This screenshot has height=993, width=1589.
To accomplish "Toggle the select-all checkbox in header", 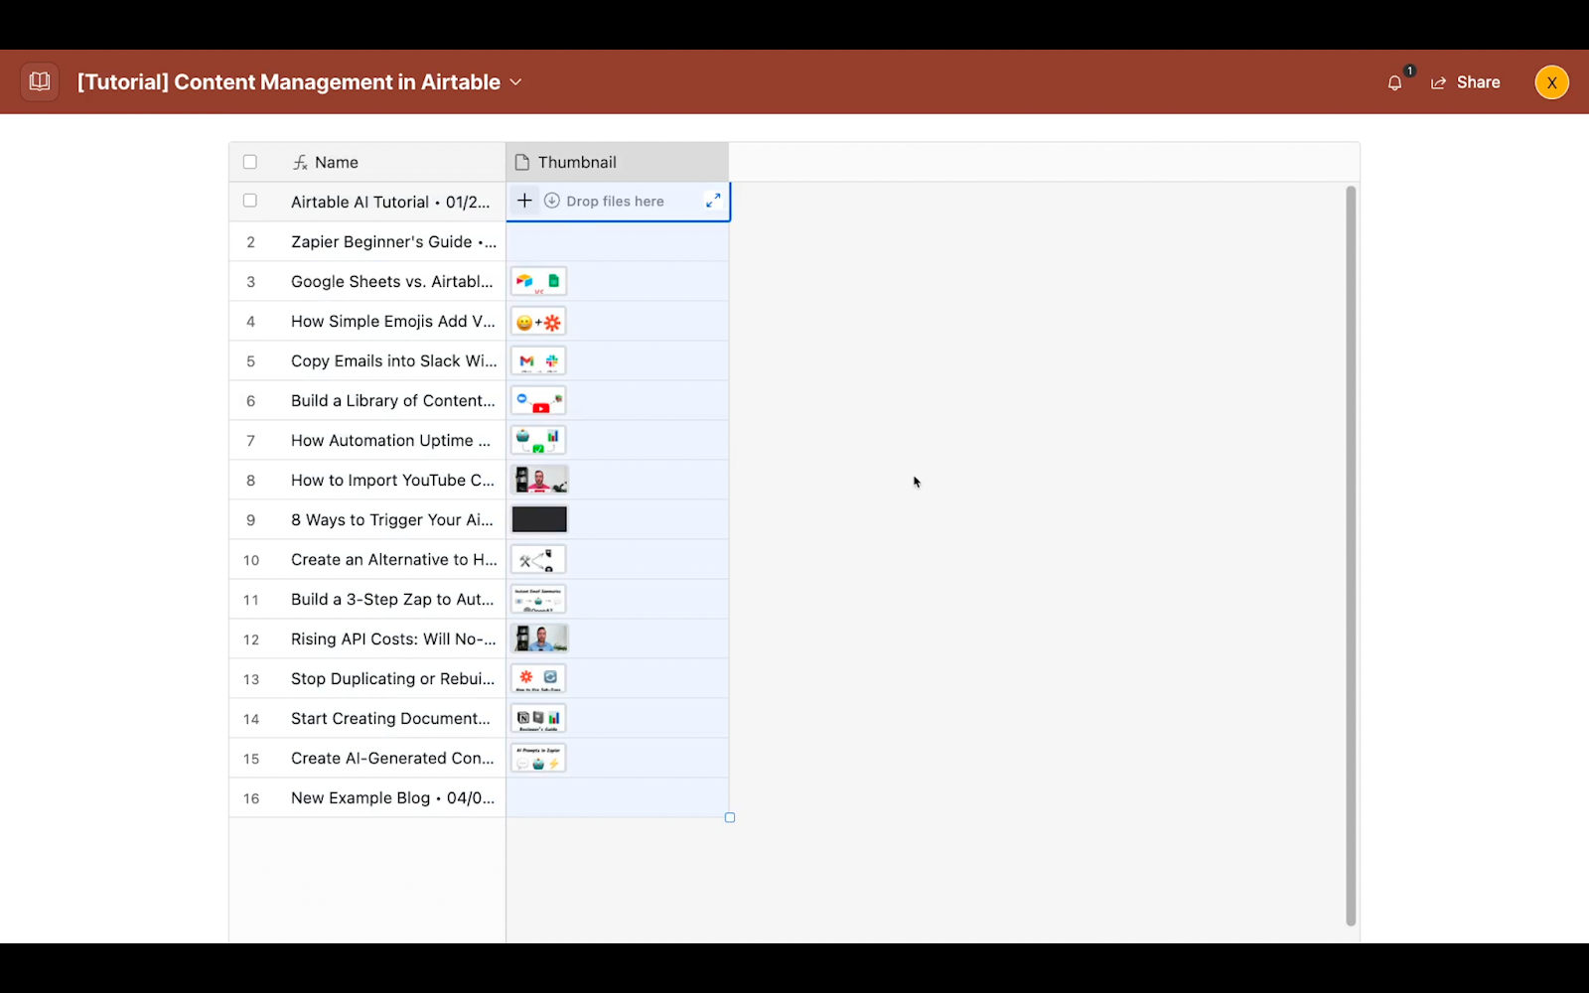I will click(x=250, y=162).
